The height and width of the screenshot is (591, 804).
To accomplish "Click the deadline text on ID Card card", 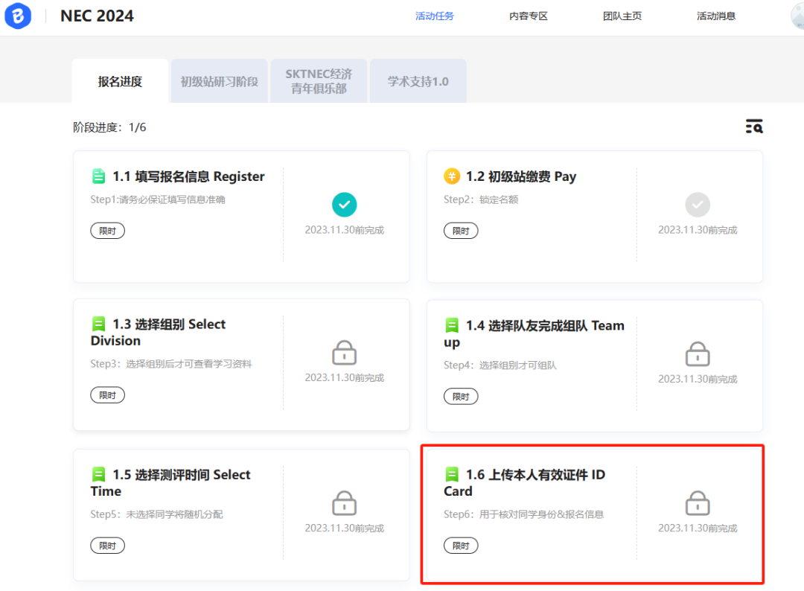I will tap(698, 528).
